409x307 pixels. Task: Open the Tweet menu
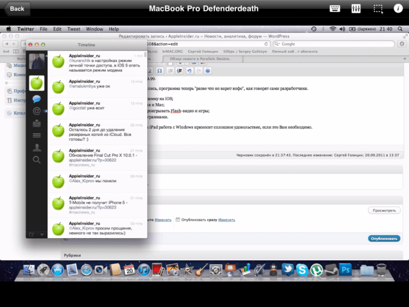click(x=74, y=29)
